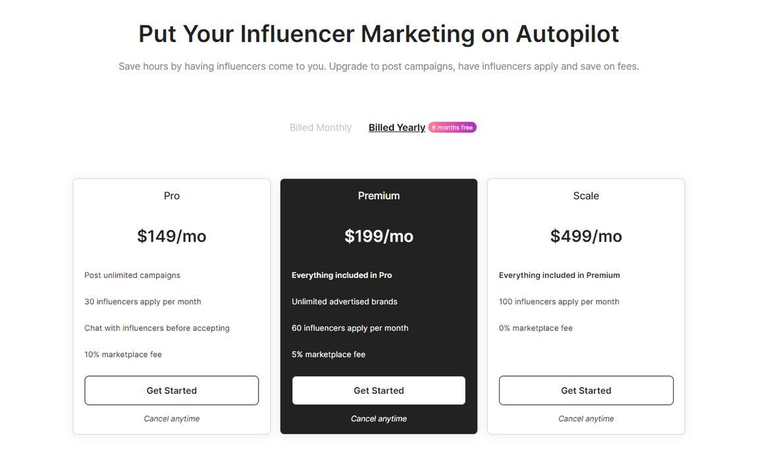Select the Billed Yearly option
This screenshot has height=461, width=762.
(x=396, y=128)
